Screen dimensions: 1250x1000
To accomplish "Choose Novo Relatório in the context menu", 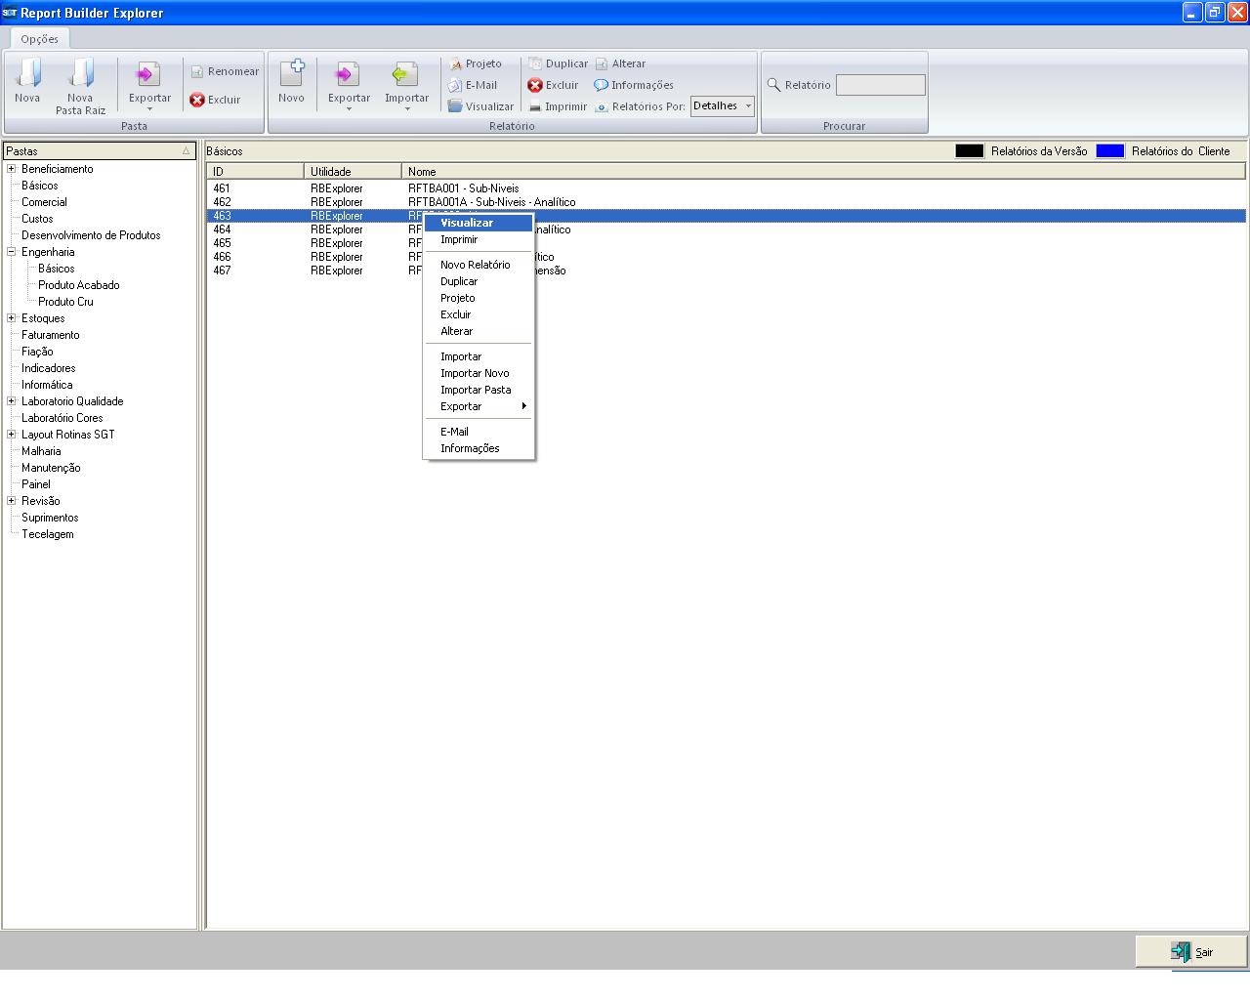I will tap(479, 265).
